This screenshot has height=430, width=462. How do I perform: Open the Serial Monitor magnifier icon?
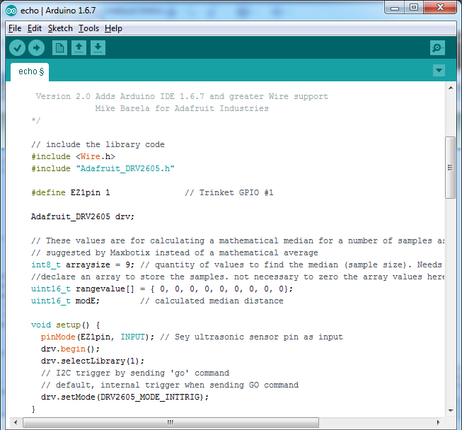pyautogui.click(x=437, y=47)
